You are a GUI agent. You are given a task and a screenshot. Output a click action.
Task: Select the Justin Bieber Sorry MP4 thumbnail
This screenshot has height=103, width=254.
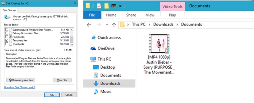click(159, 44)
